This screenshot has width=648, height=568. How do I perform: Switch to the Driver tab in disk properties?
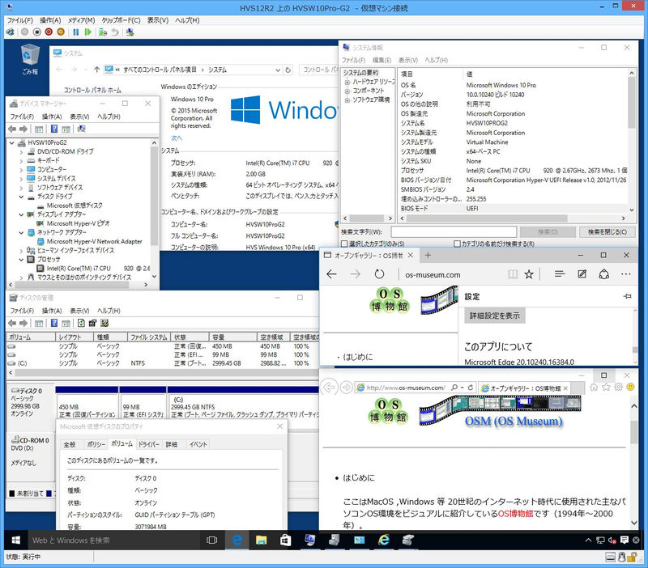[148, 444]
